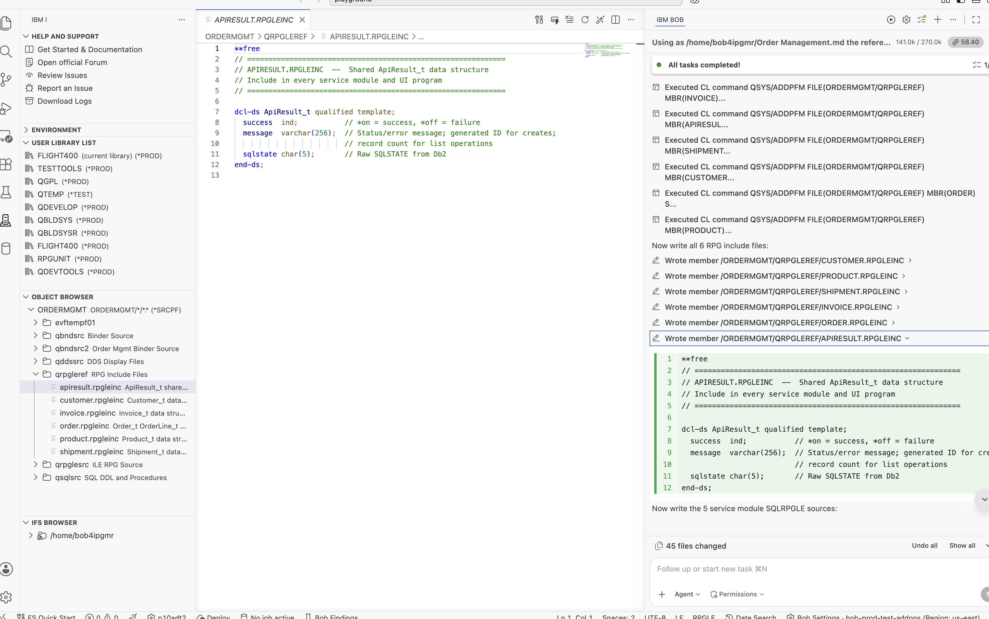Open Extensions view icon
Viewport: 989px width, 619px height.
[6, 164]
